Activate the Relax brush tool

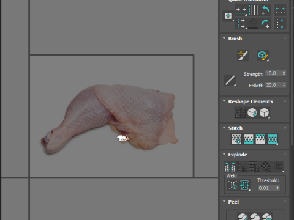coord(263,56)
